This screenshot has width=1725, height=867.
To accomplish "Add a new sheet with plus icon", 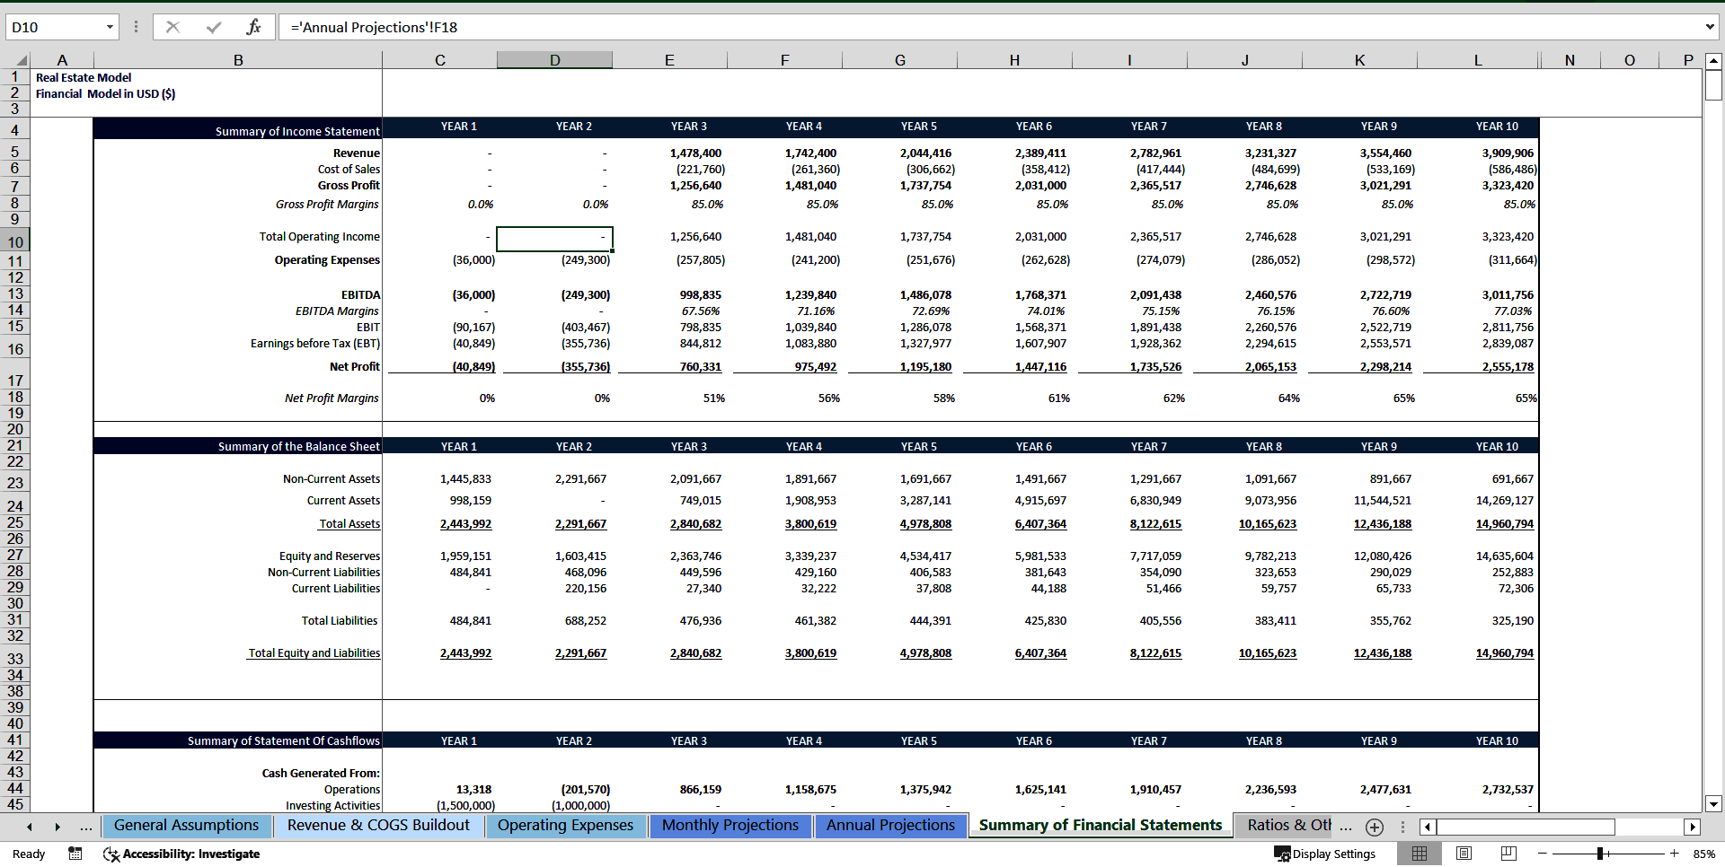I will pyautogui.click(x=1374, y=827).
